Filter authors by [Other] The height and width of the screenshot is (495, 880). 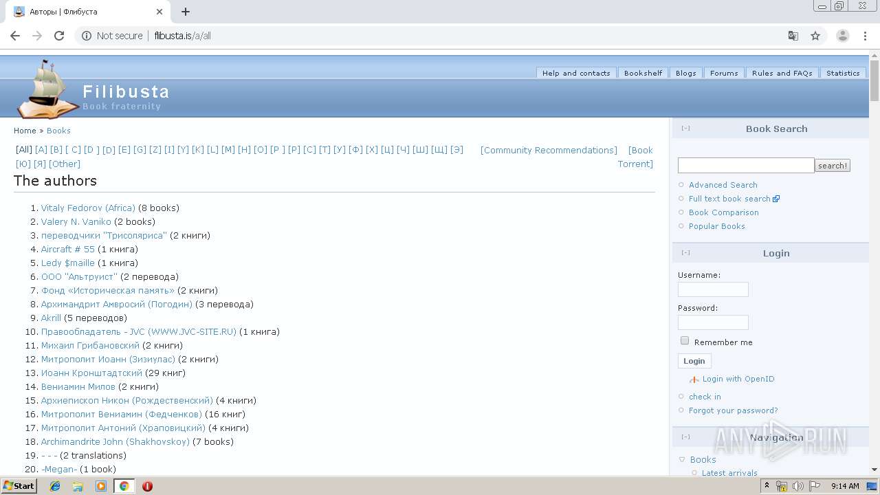coord(65,164)
